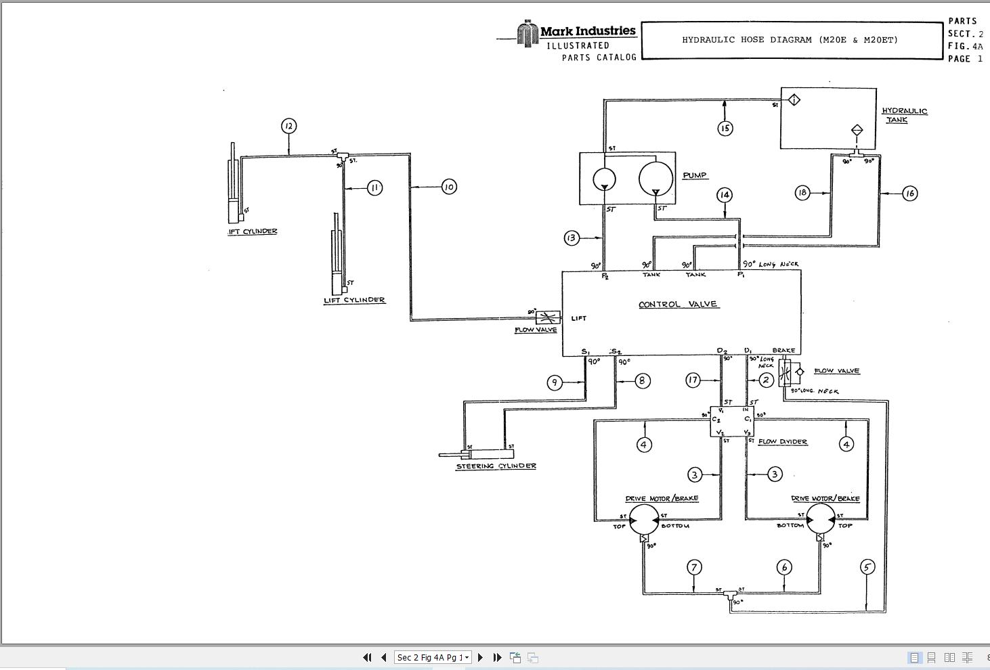This screenshot has width=990, height=670.
Task: Click hose callout number 16
Action: [909, 194]
